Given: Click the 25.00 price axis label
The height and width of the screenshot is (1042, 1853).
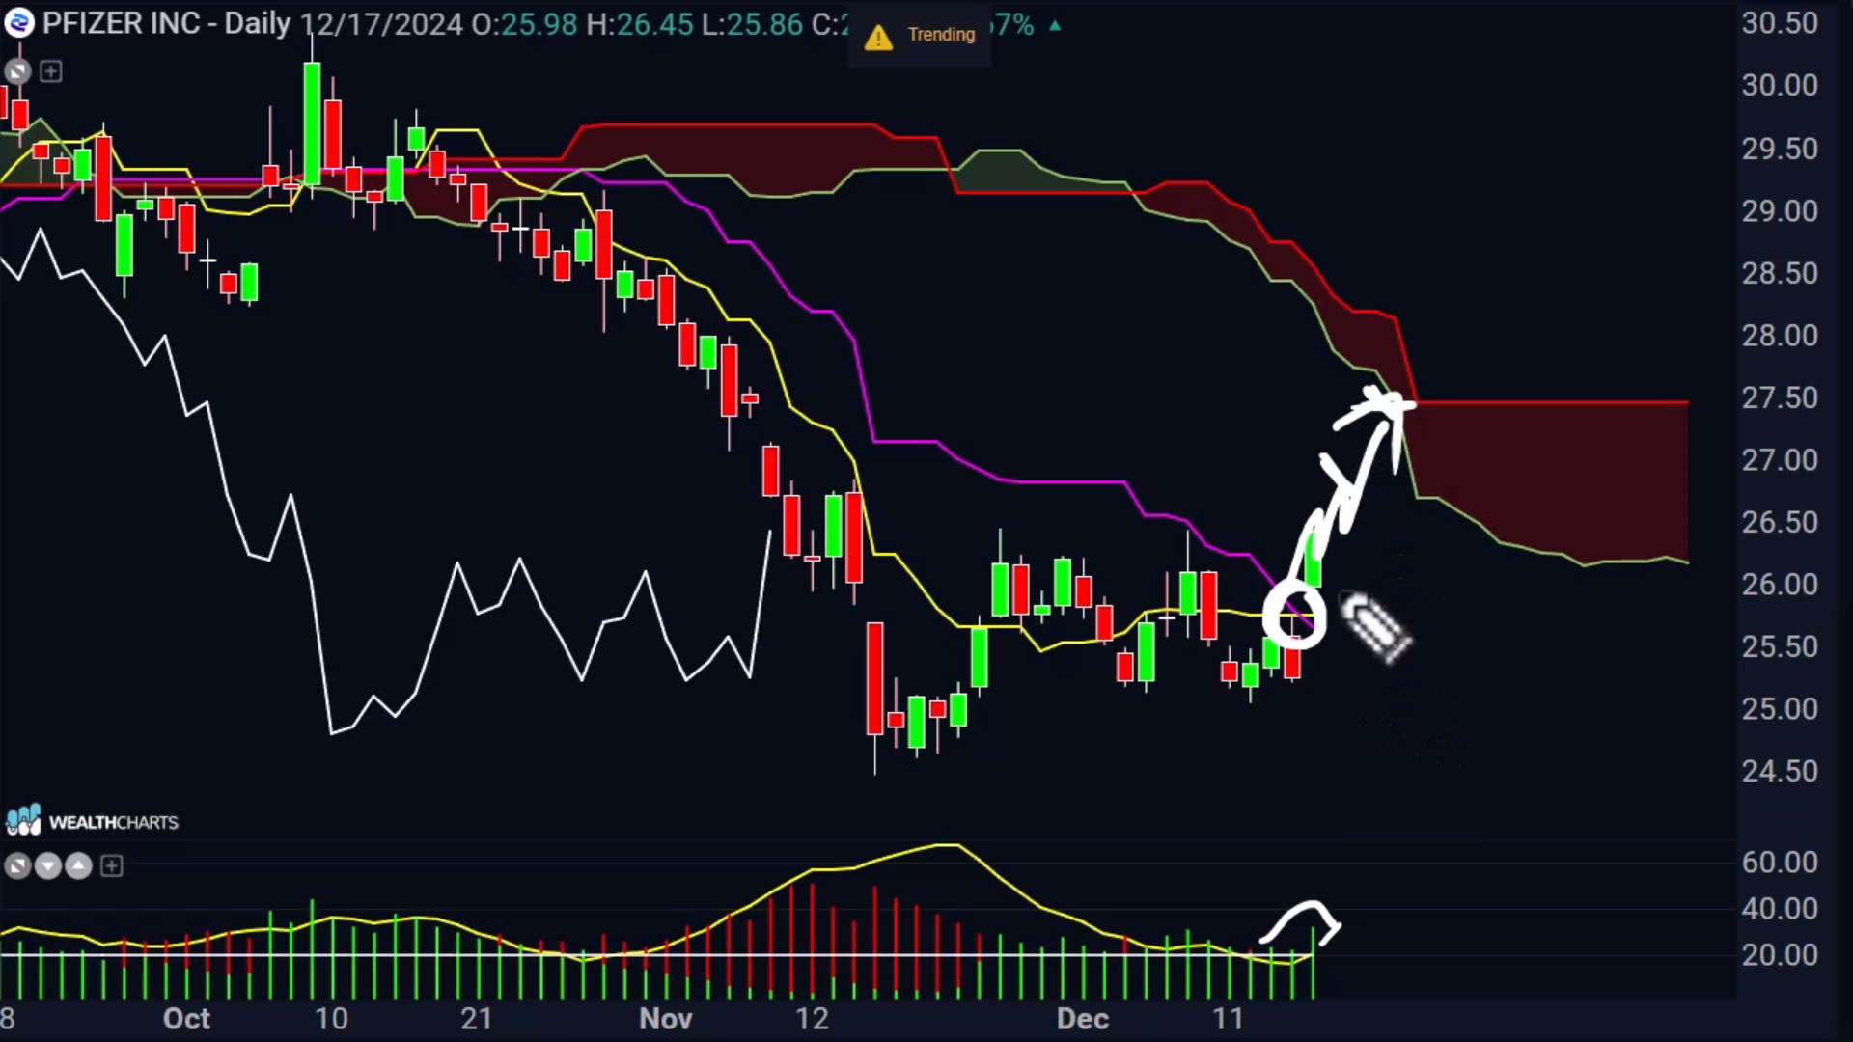Looking at the screenshot, I should [1780, 709].
